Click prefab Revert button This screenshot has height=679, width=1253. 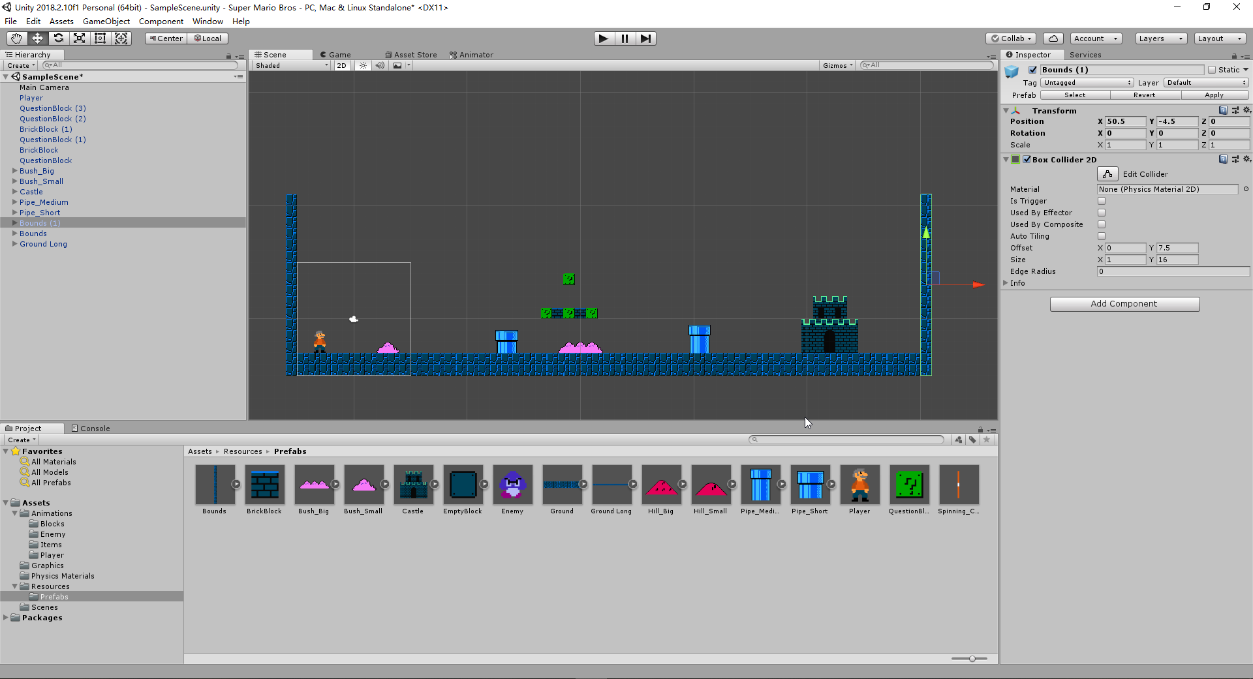coord(1145,95)
